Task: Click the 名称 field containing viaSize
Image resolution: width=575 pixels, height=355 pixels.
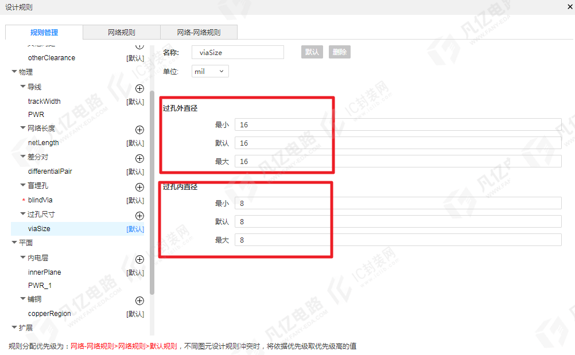Action: [238, 52]
